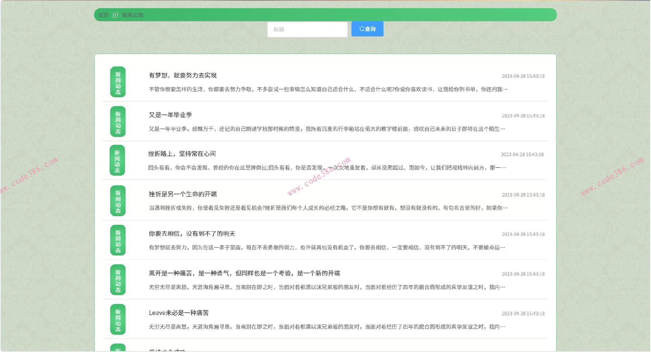Focus the 标题 search input field

[307, 30]
